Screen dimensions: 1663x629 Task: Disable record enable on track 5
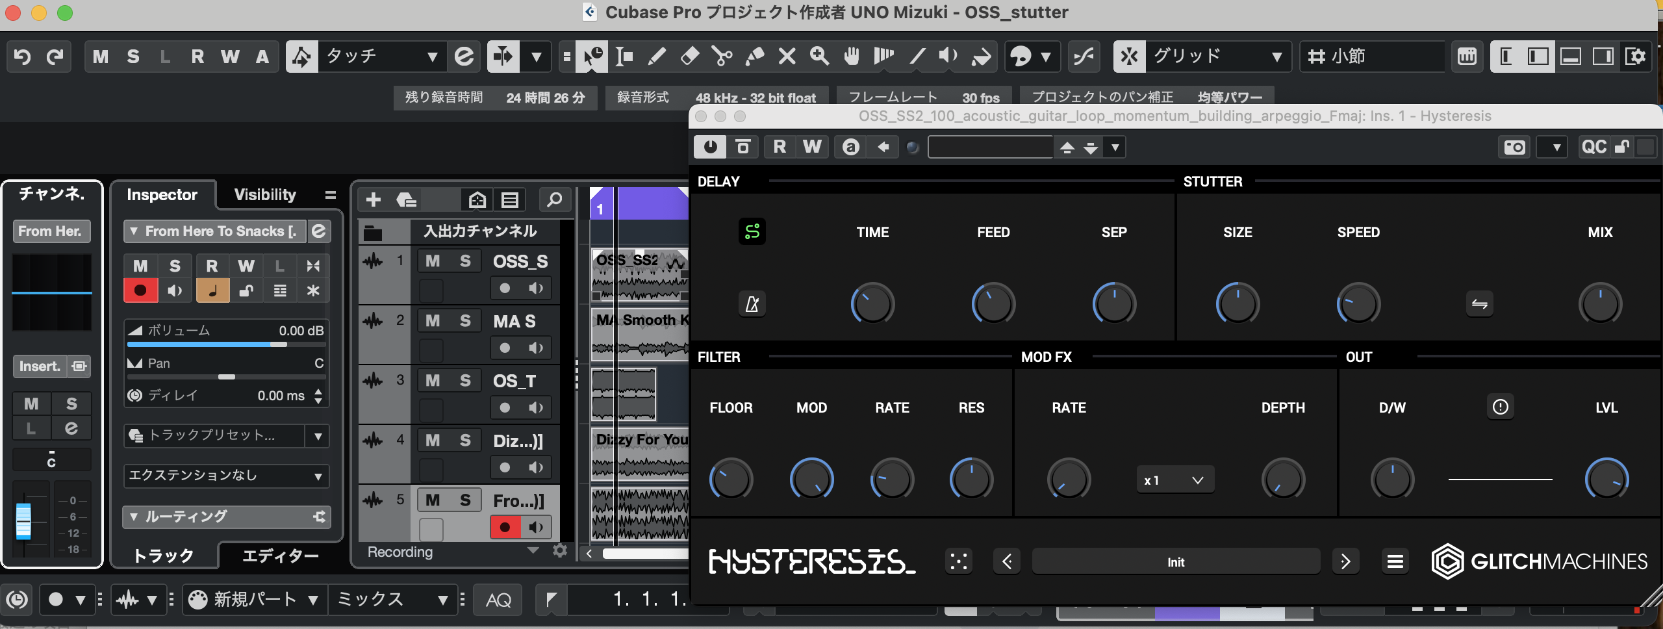pyautogui.click(x=505, y=527)
